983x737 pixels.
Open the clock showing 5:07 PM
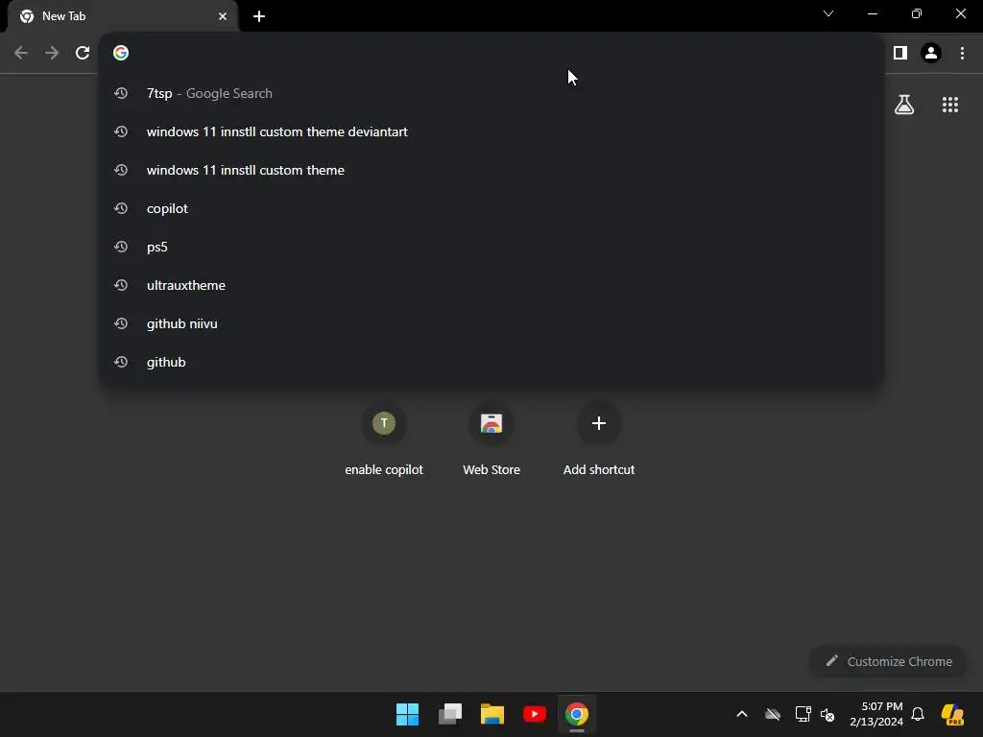coord(875,714)
